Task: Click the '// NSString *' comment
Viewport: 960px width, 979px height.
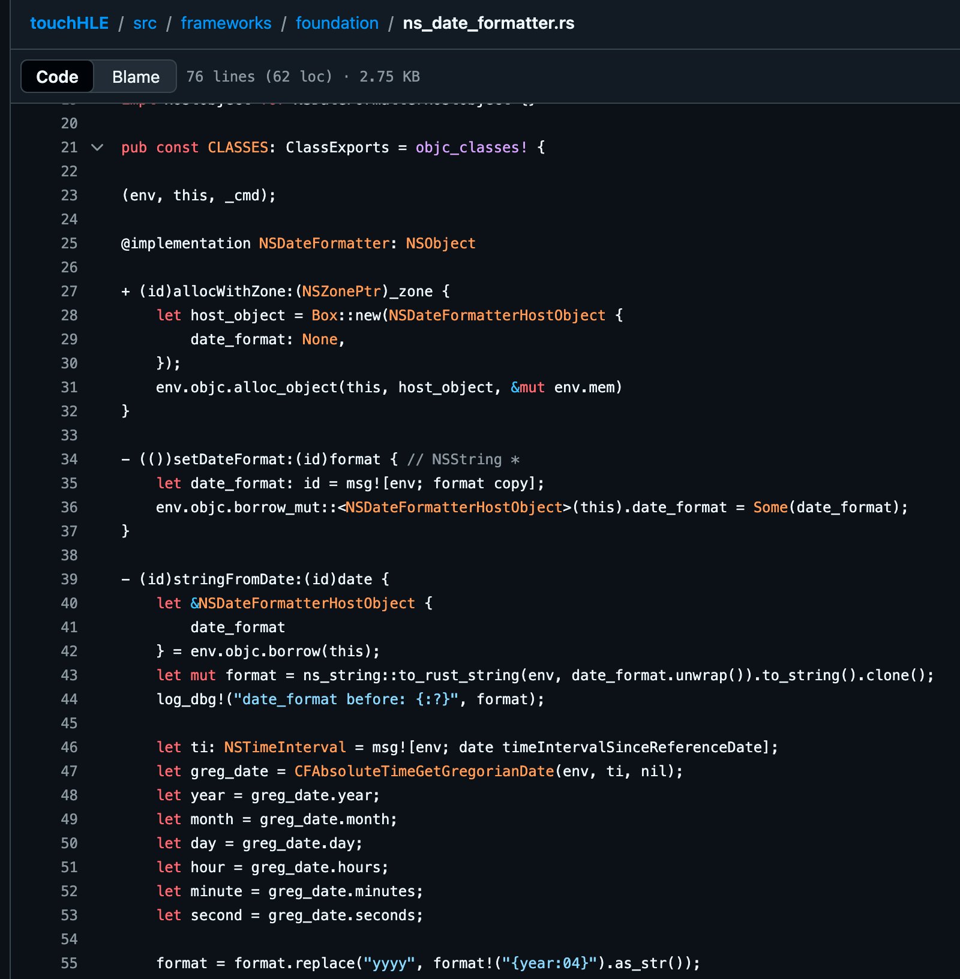Action: coord(464,460)
